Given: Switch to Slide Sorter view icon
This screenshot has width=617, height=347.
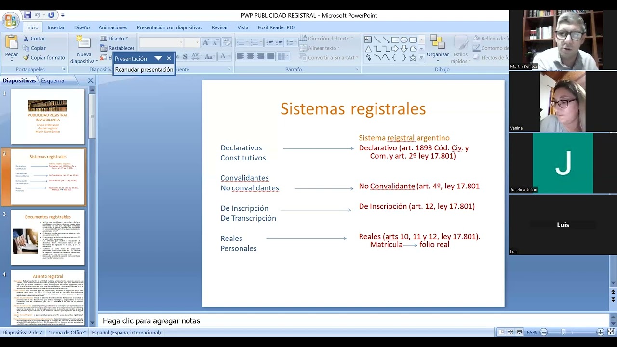Looking at the screenshot, I should 510,332.
